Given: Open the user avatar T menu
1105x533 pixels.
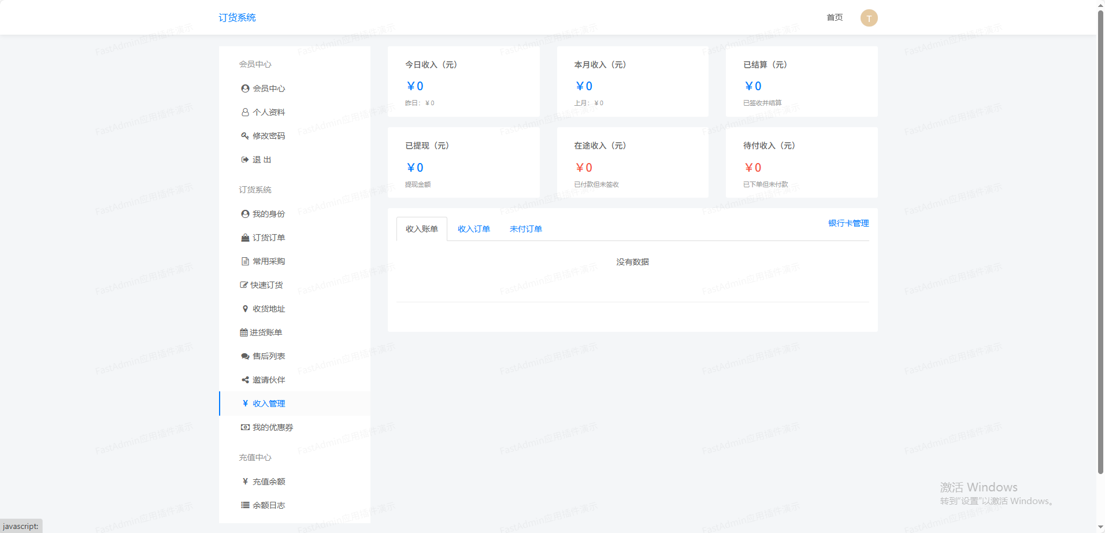Looking at the screenshot, I should point(869,18).
